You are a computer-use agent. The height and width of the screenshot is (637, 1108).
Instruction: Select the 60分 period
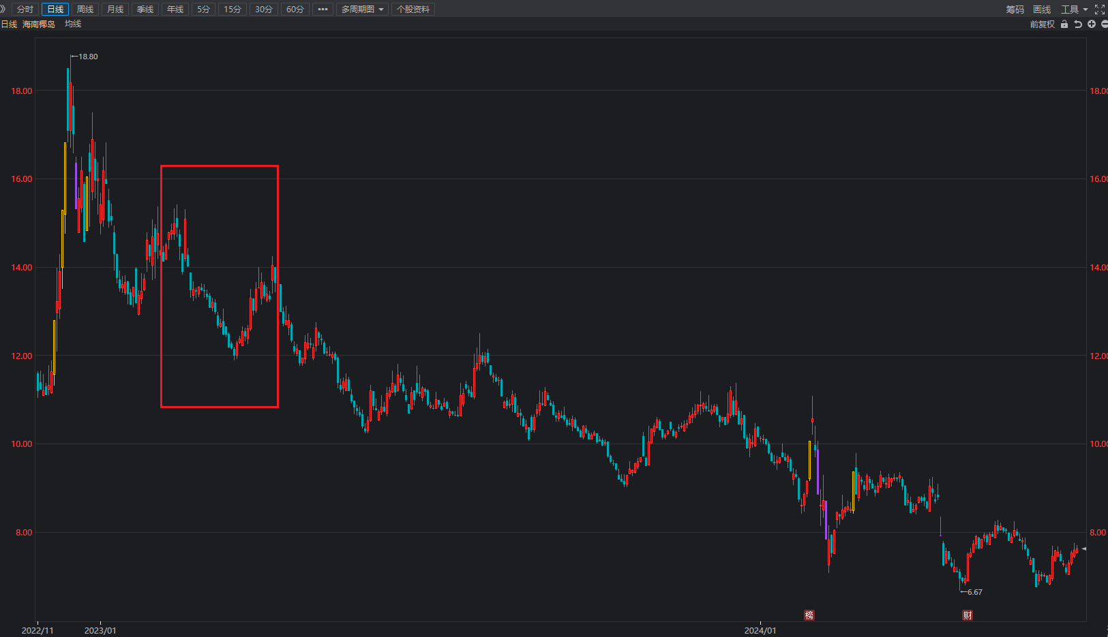pyautogui.click(x=295, y=10)
